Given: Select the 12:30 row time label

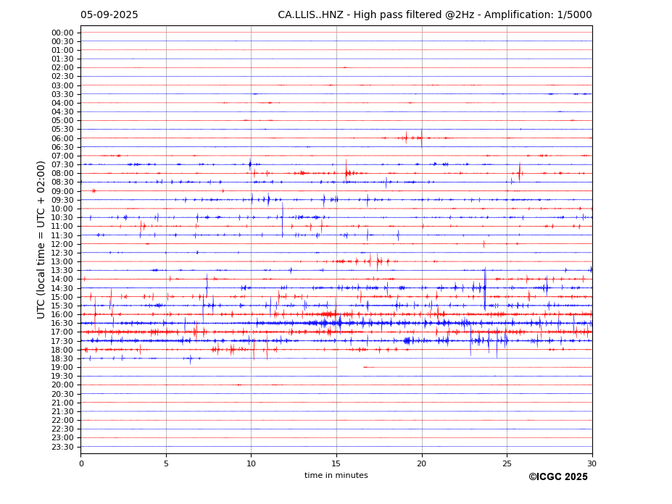Looking at the screenshot, I should [x=62, y=253].
